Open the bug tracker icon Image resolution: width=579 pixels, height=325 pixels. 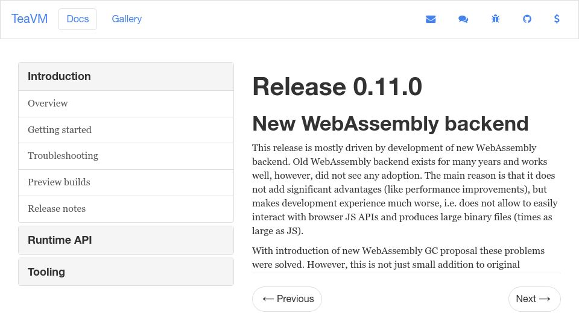(496, 19)
